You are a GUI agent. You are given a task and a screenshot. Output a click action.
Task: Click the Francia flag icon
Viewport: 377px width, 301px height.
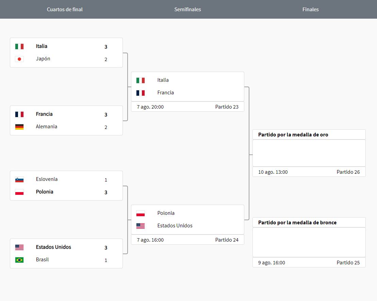click(19, 114)
